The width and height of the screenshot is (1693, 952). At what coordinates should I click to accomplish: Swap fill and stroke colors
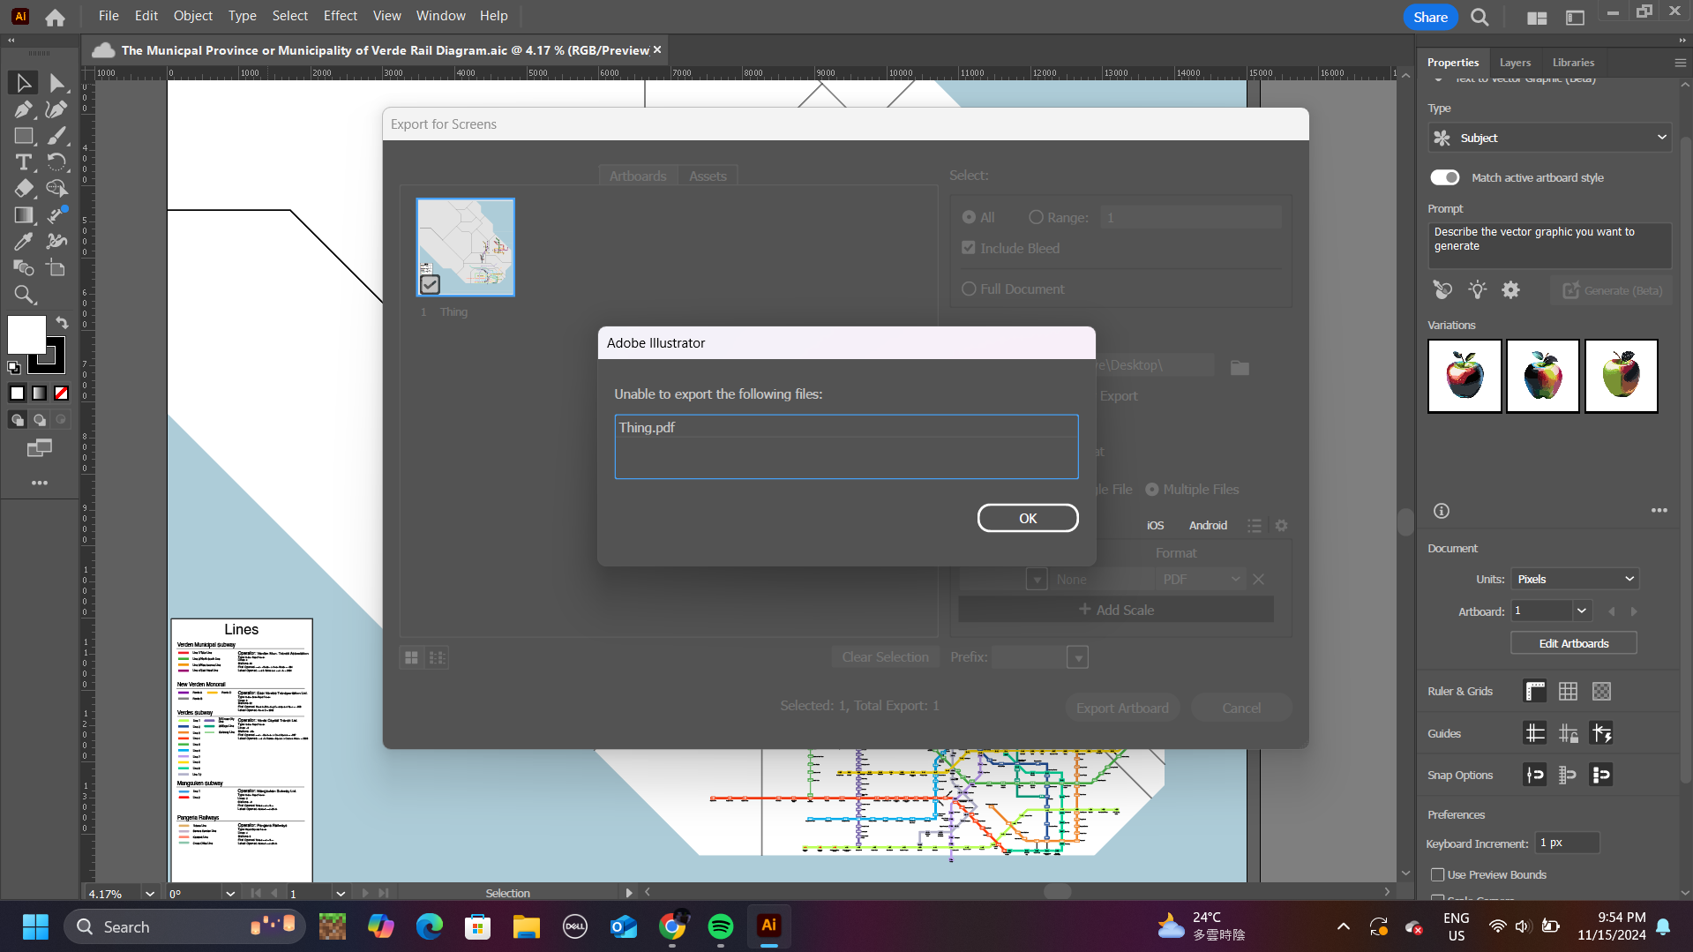62,323
